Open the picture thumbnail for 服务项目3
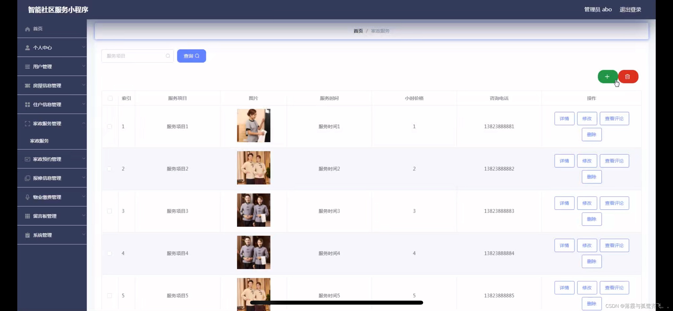 (254, 210)
